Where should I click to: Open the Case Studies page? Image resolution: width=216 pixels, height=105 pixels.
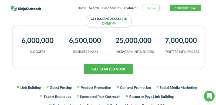111,8
